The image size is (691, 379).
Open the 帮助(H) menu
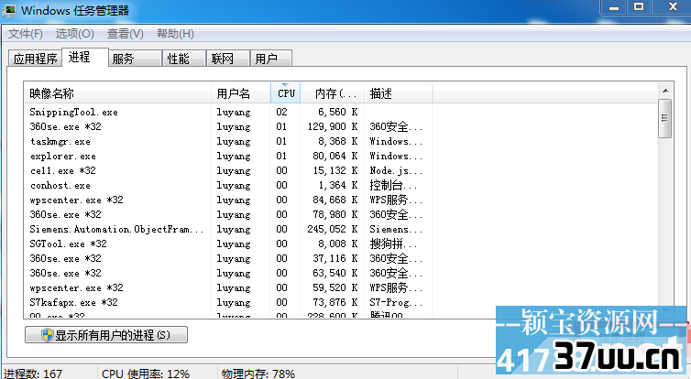[175, 34]
